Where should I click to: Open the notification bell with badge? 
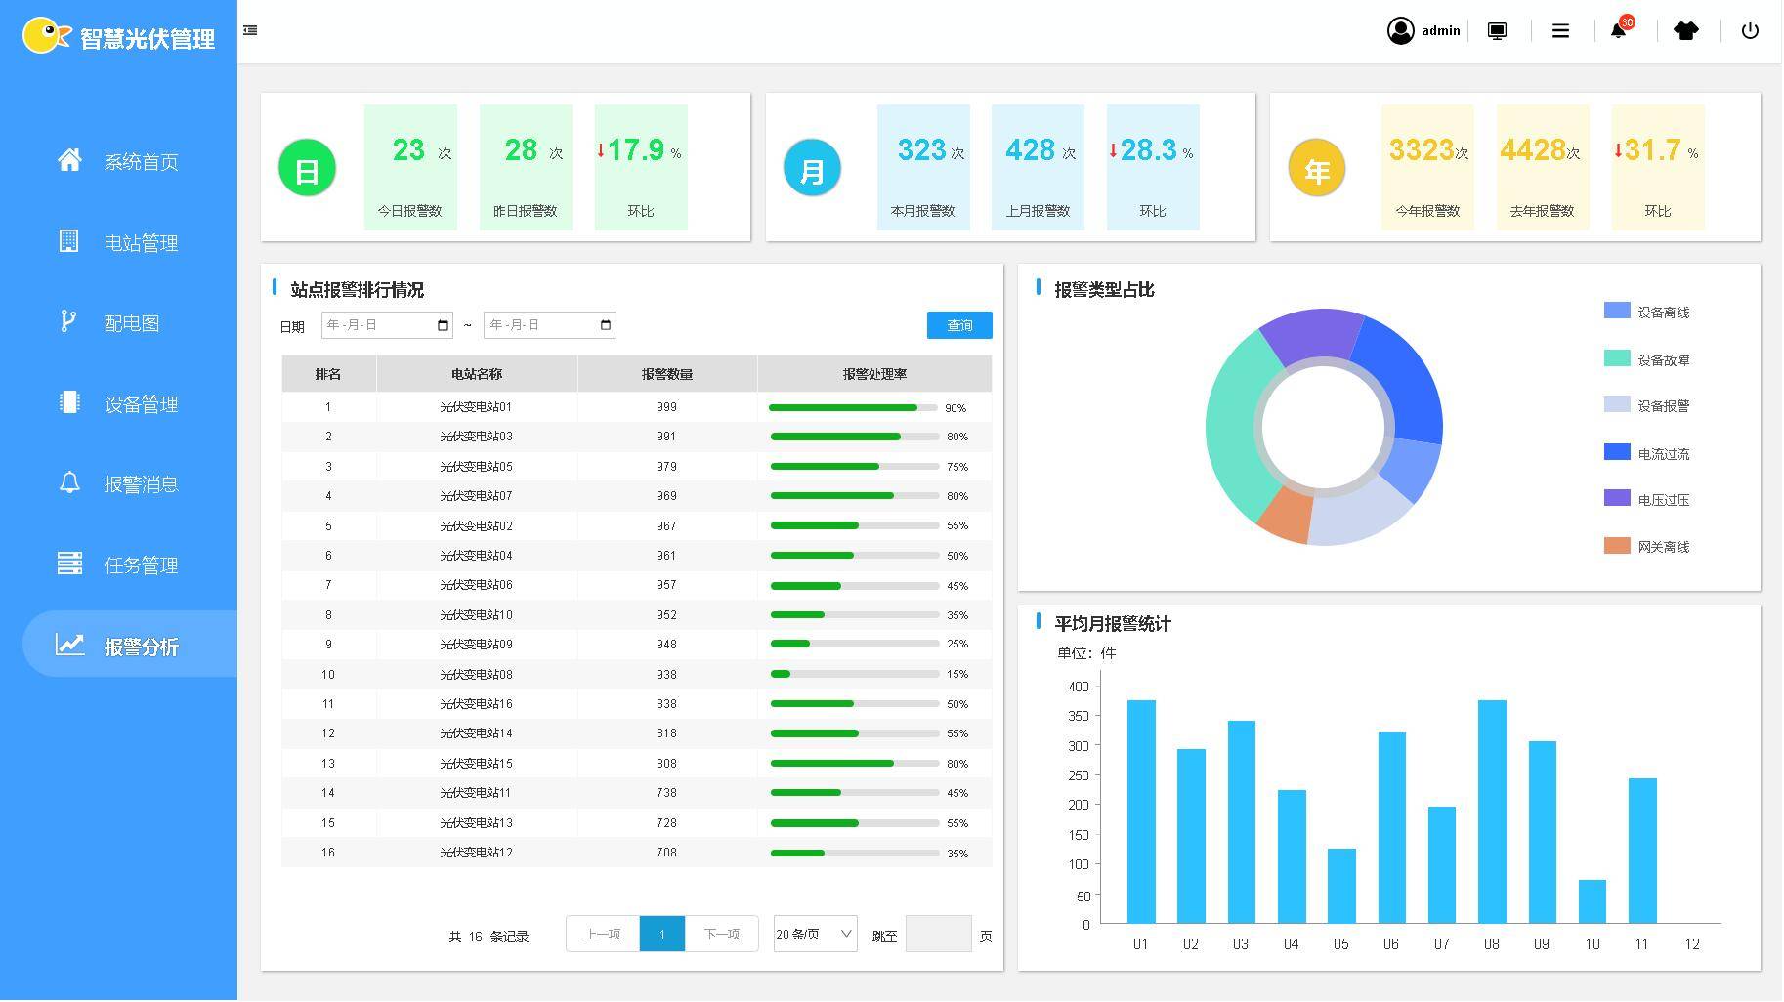1619,31
